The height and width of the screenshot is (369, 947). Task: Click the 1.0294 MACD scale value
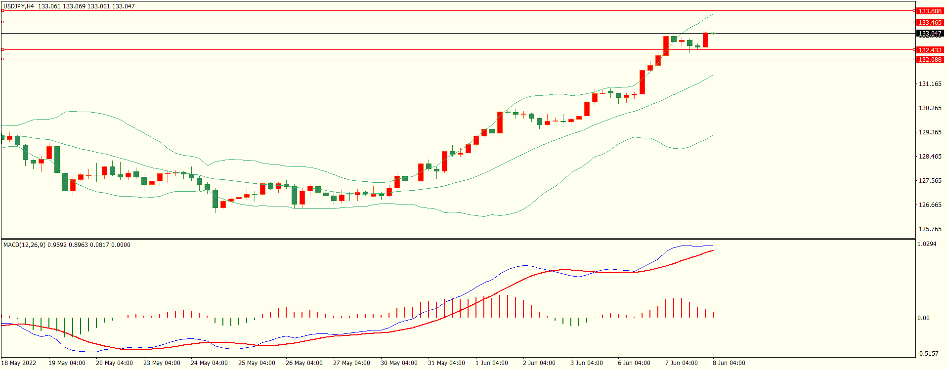[927, 244]
